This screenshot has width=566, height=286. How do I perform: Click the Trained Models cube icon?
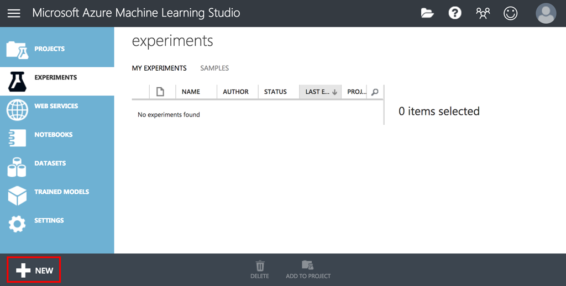(x=17, y=195)
